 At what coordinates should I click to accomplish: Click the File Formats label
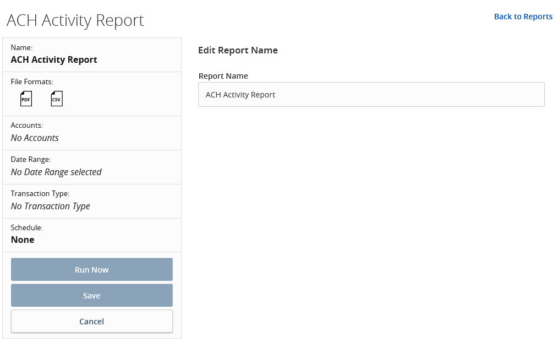(32, 82)
